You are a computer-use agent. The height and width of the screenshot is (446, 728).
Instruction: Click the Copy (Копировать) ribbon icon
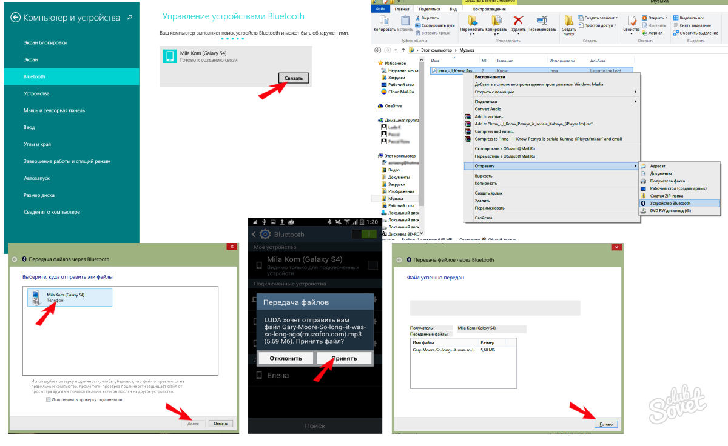point(384,21)
